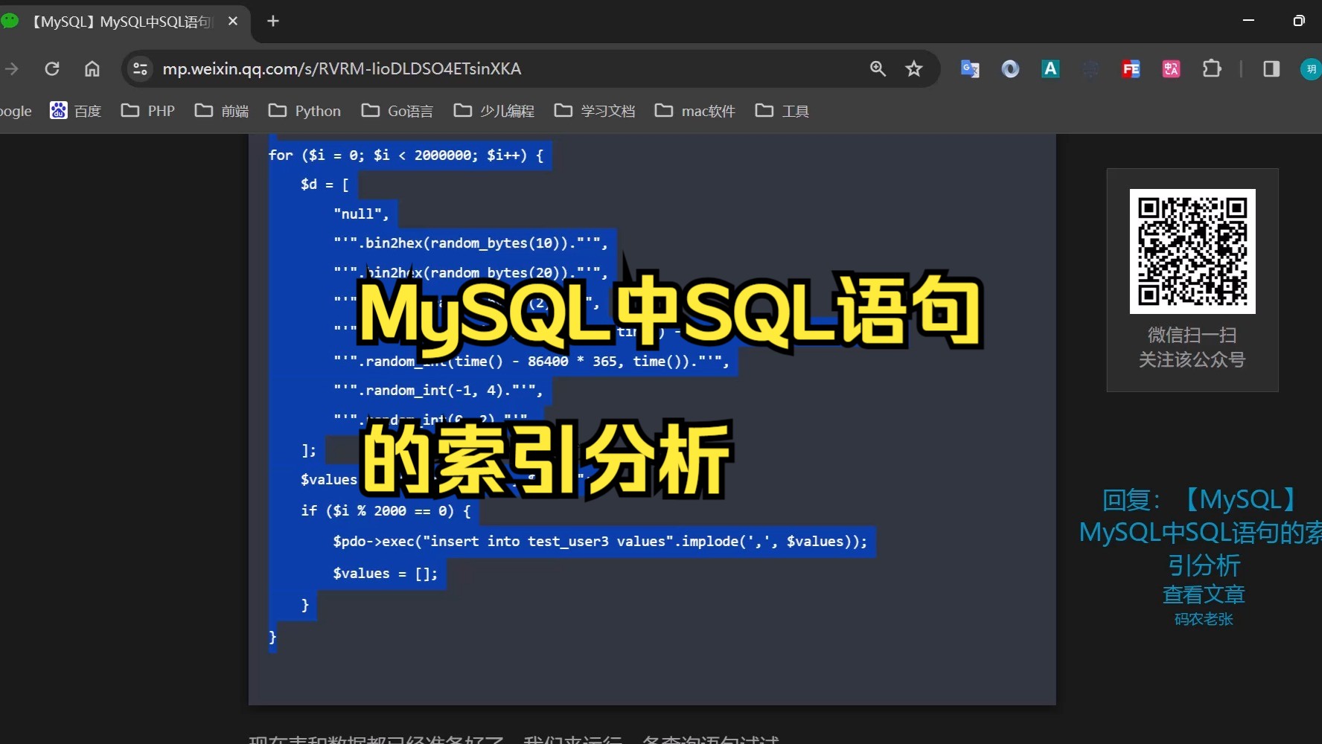Open the user profile avatar

click(1310, 69)
